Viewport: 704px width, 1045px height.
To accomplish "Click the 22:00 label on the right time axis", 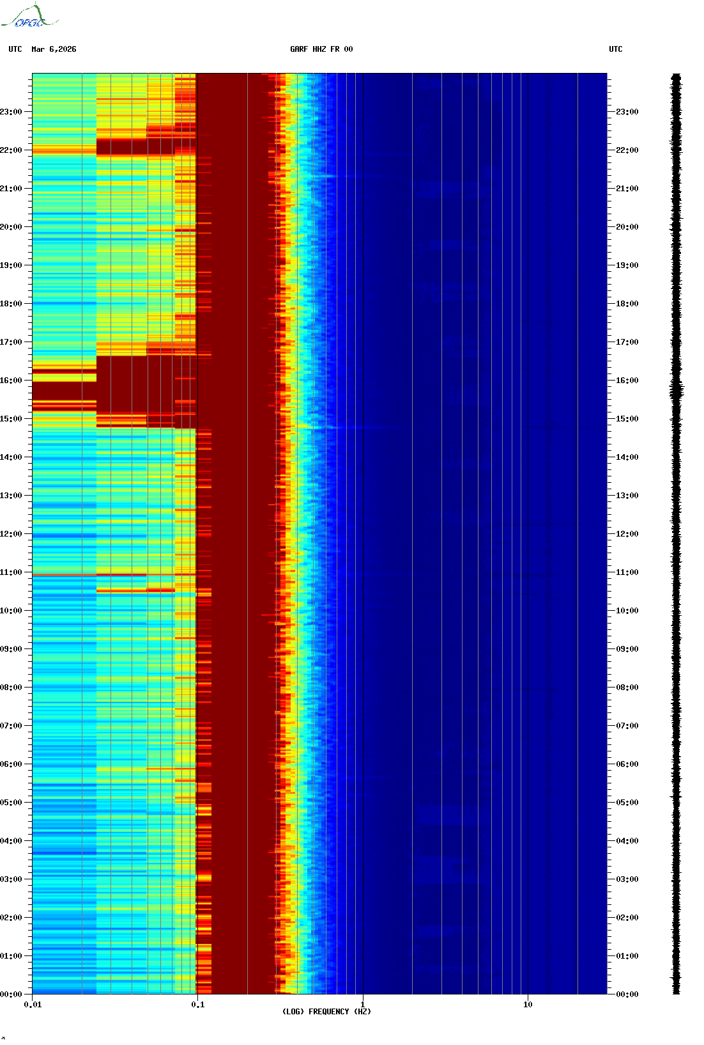I will pyautogui.click(x=627, y=150).
